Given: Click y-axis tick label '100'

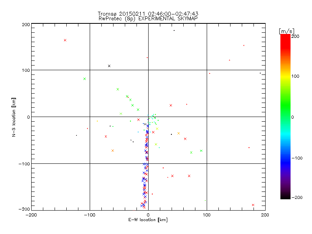Looking at the screenshot, I should coord(26,70).
